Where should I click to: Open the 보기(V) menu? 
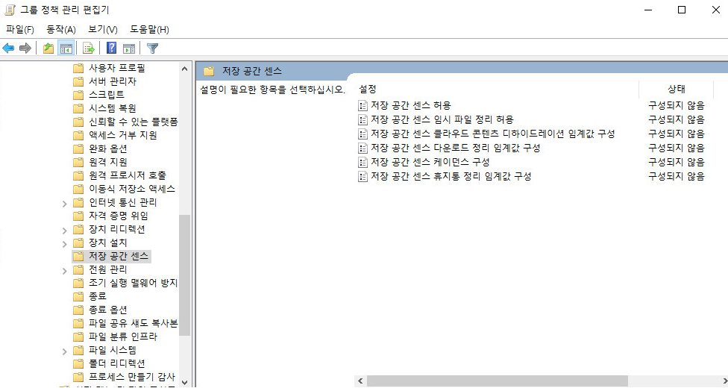tap(103, 29)
